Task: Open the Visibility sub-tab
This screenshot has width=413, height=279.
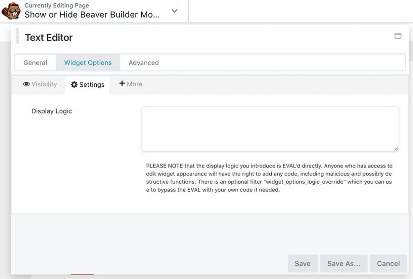Action: pyautogui.click(x=40, y=84)
